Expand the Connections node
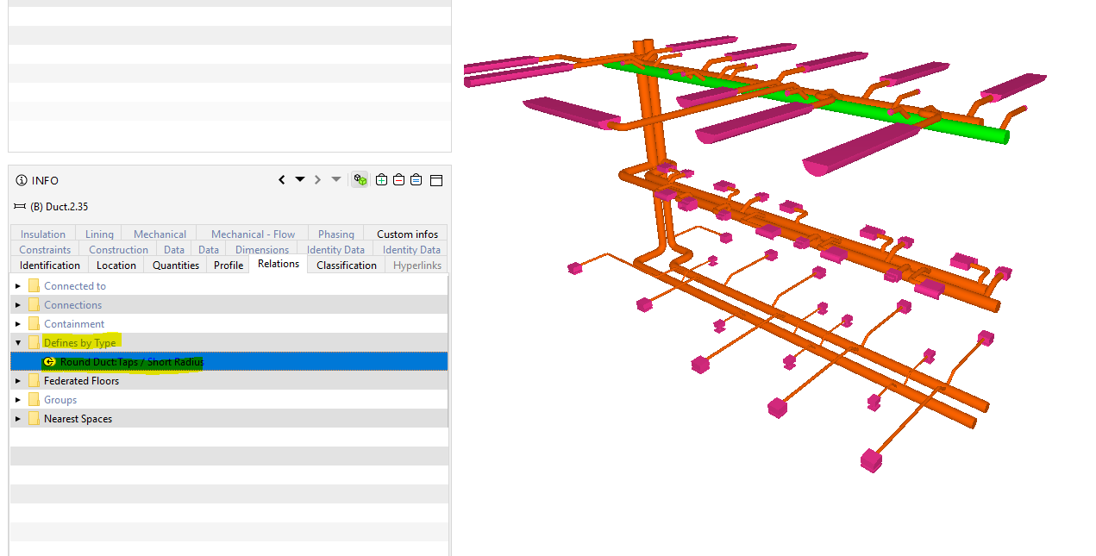Screen dimensions: 1096x556 [18, 305]
